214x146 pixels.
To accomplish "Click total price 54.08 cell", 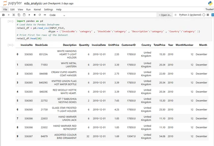I will click(162, 136).
